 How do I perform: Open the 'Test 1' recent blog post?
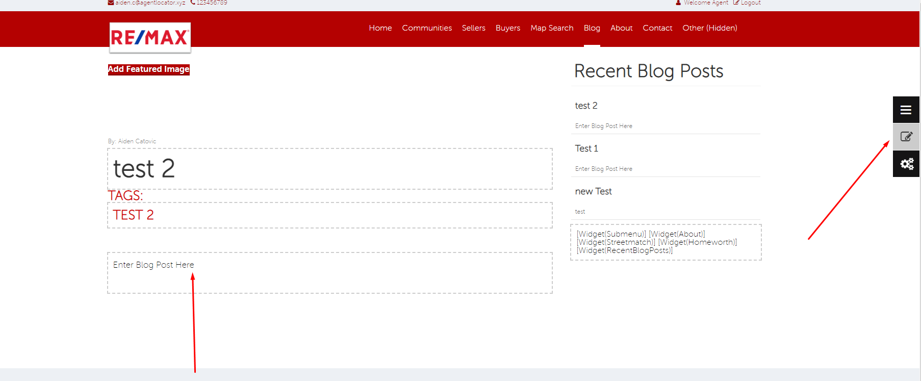[586, 148]
